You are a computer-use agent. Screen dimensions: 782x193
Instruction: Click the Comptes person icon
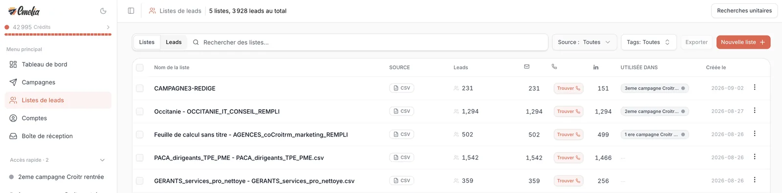pyautogui.click(x=13, y=118)
